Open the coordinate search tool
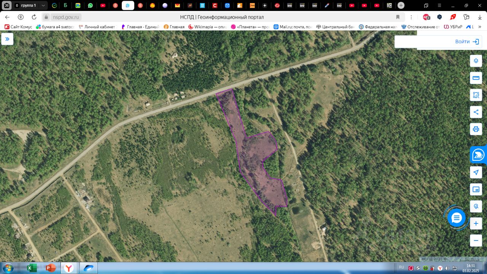Image resolution: width=487 pixels, height=274 pixels. [476, 206]
